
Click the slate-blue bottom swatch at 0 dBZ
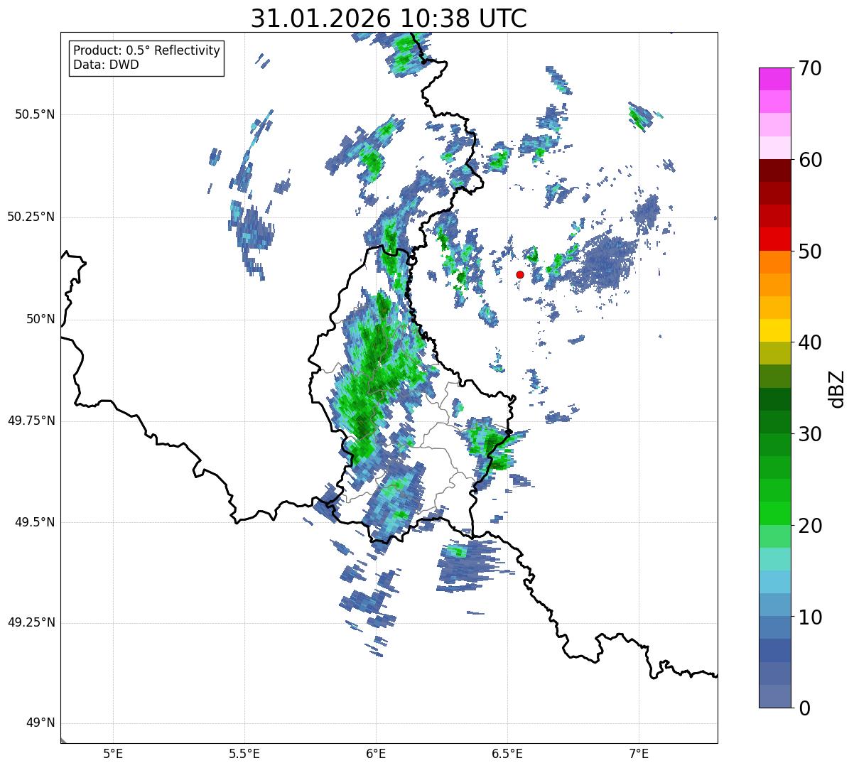[x=774, y=696]
